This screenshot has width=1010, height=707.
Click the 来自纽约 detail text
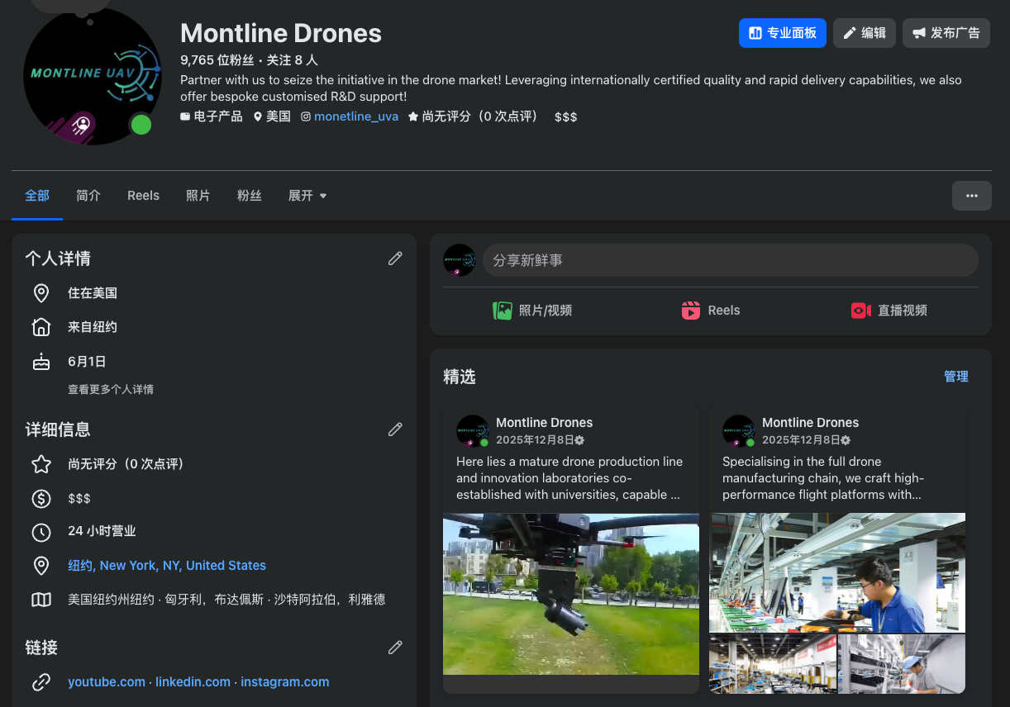[93, 327]
